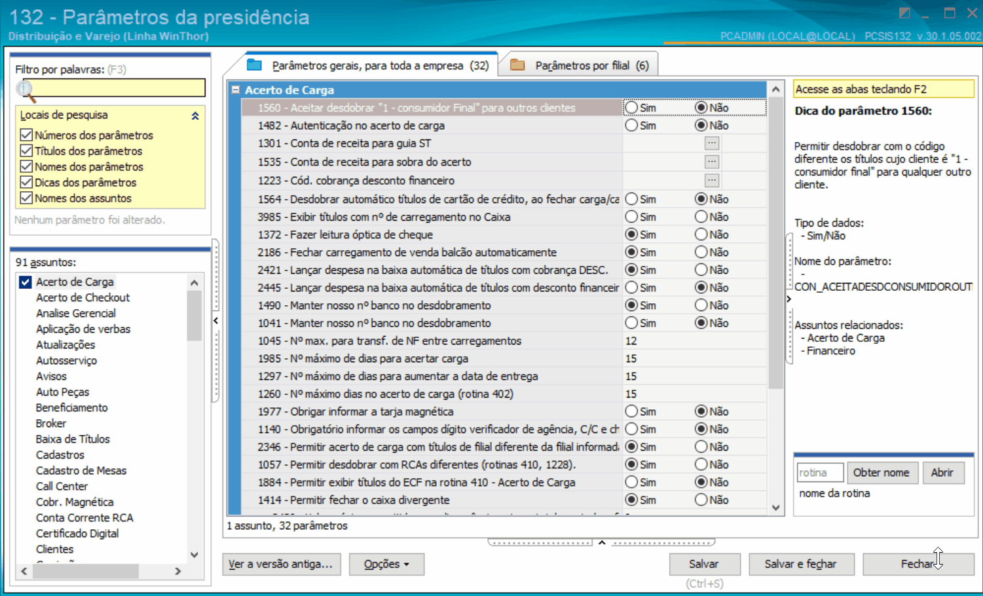Click Salvar e fechar button
Screen dimensions: 983x596
[x=800, y=564]
